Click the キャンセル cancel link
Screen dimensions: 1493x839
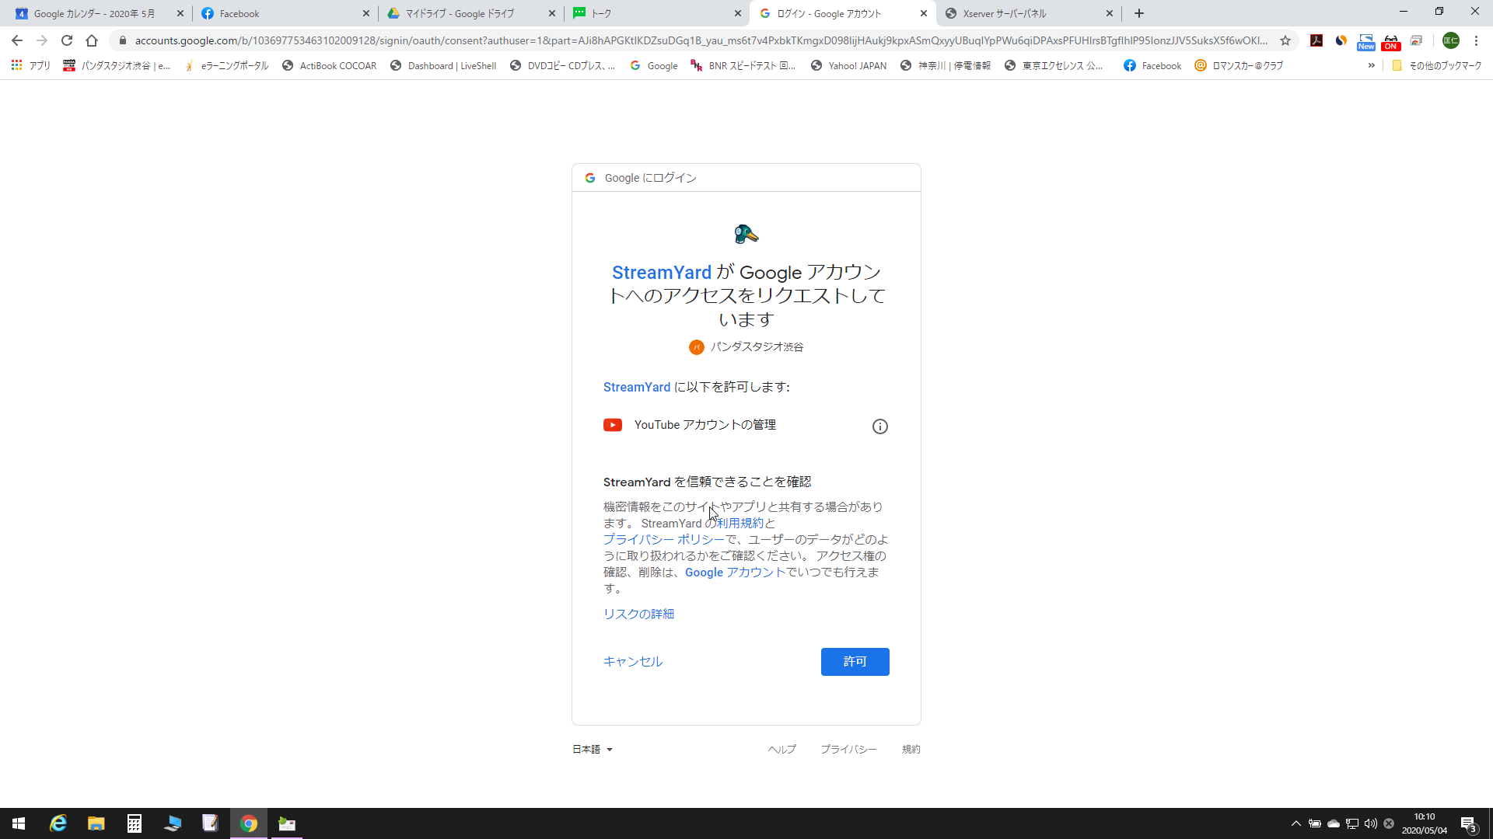pos(633,661)
